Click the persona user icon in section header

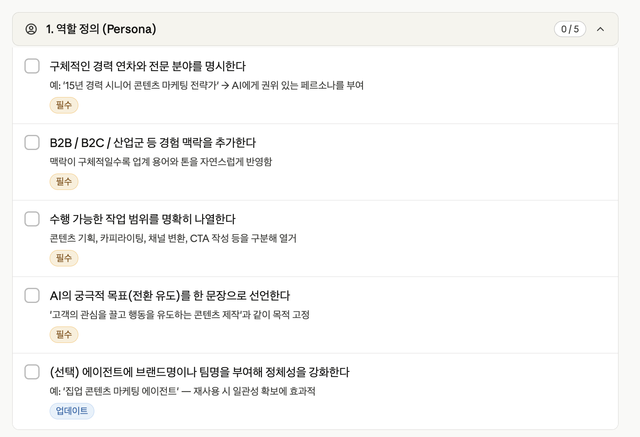(31, 29)
